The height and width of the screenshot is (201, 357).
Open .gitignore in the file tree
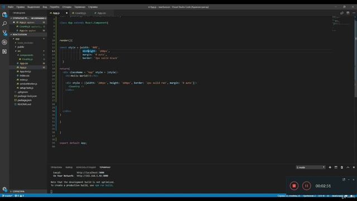(x=28, y=92)
